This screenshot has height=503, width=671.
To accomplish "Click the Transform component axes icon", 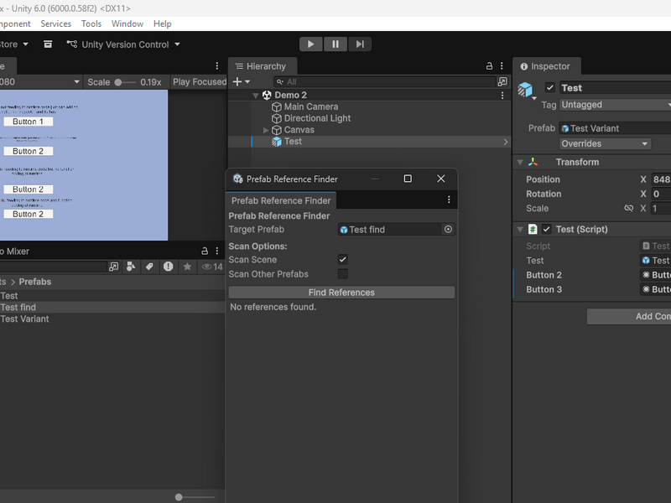I will click(x=533, y=162).
